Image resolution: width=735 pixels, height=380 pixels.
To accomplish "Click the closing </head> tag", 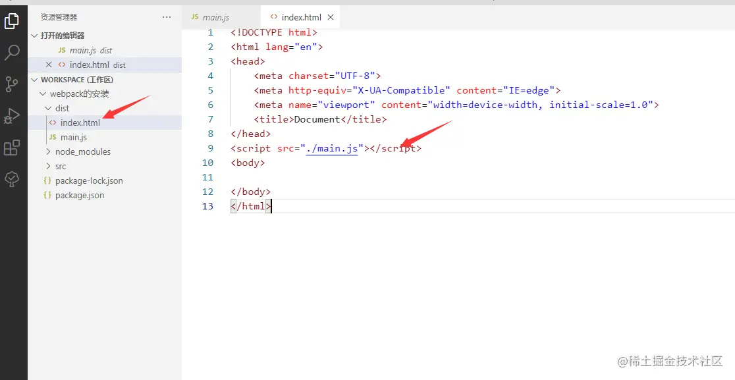I will click(x=251, y=134).
